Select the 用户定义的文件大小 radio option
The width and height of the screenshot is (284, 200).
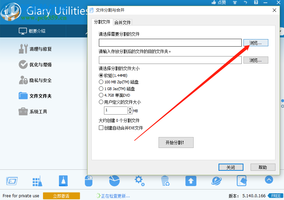coord(101,102)
